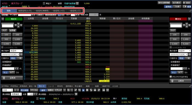This screenshot has height=105, width=192.
Task: Go to previous chart period arrow
Action: click(x=15, y=90)
